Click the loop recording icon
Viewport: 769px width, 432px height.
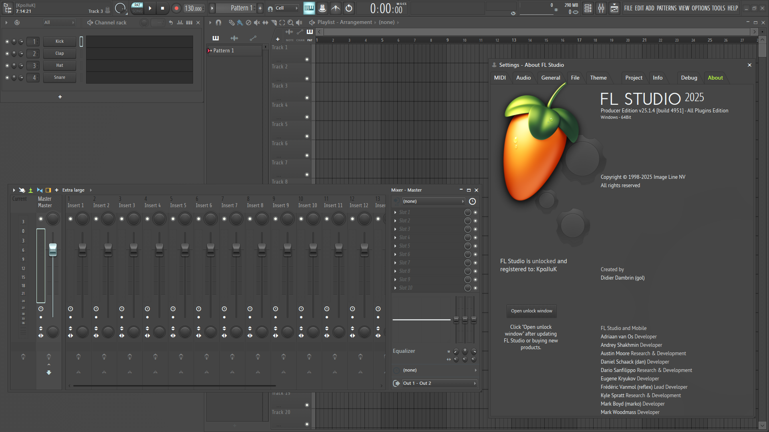349,8
